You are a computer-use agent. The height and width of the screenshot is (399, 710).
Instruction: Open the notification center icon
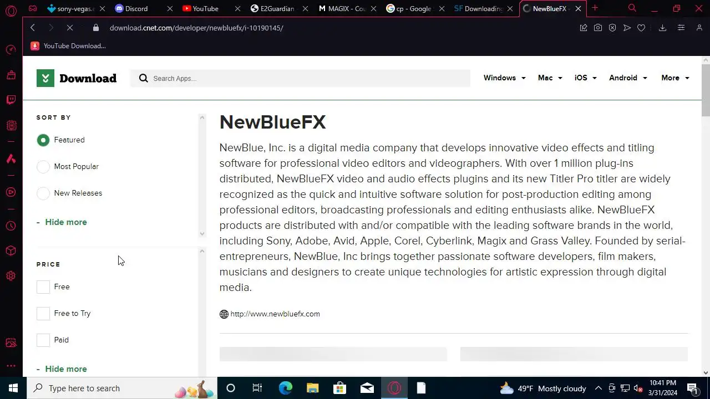coord(693,388)
